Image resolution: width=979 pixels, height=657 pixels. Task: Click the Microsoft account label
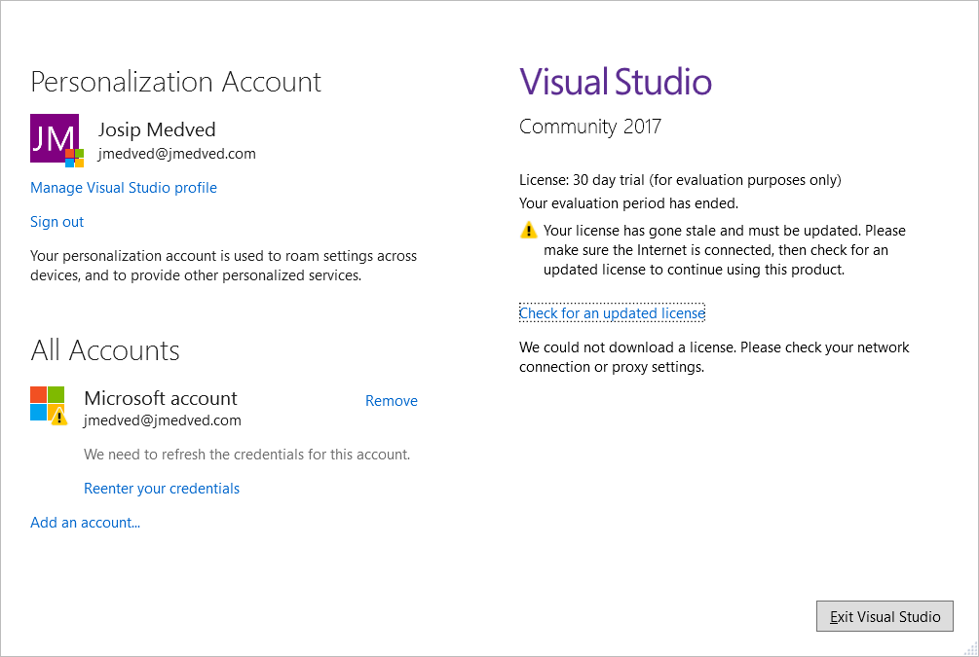click(161, 398)
